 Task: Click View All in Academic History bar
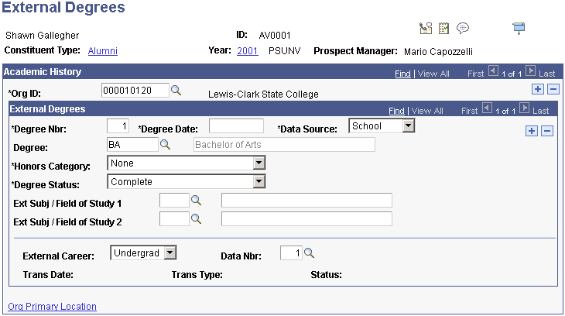433,74
